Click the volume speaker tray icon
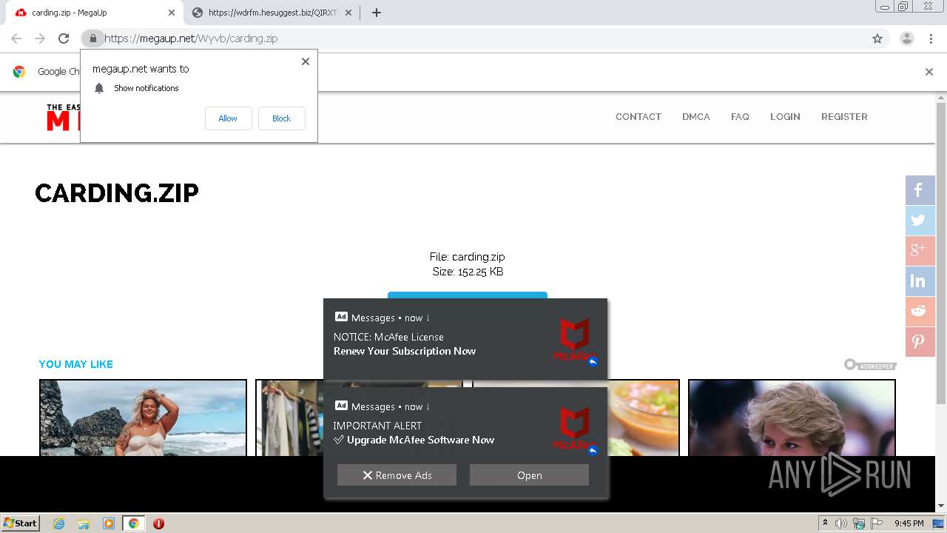Viewport: 947px width, 533px height. point(840,523)
